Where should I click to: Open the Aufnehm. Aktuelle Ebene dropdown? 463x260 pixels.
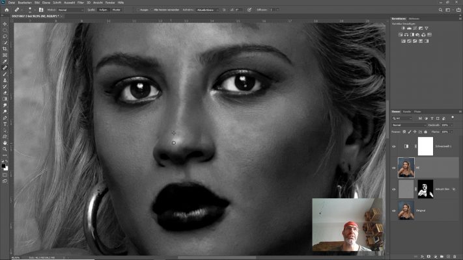pos(208,10)
